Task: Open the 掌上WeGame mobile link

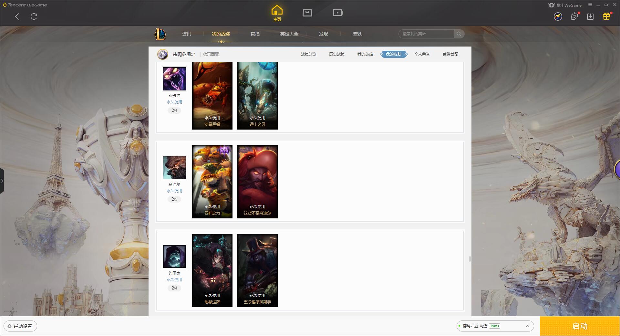Action: pyautogui.click(x=565, y=5)
